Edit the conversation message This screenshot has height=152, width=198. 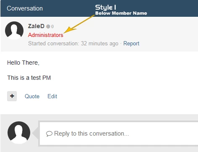pyautogui.click(x=52, y=96)
